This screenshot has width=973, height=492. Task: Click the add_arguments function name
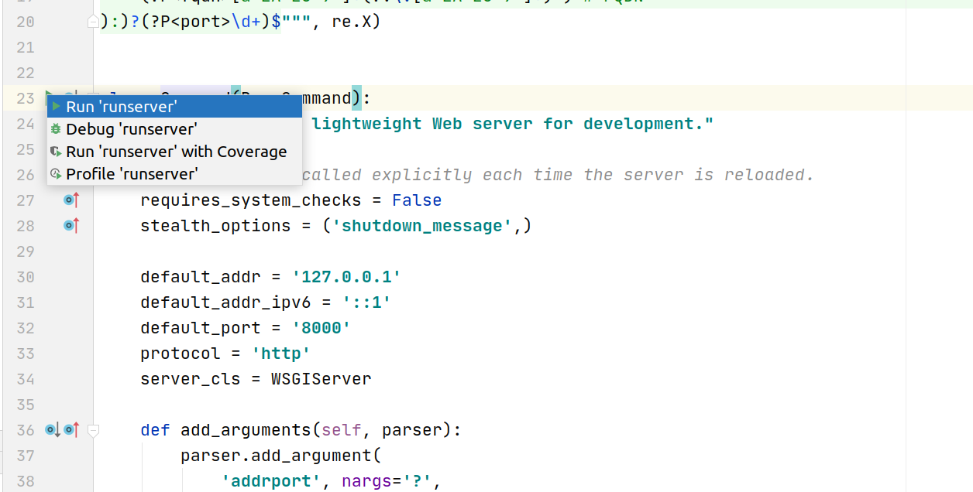coord(246,430)
